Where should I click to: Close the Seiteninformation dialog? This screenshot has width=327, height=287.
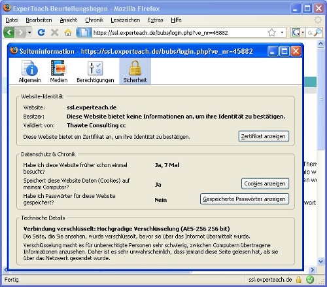pyautogui.click(x=296, y=51)
